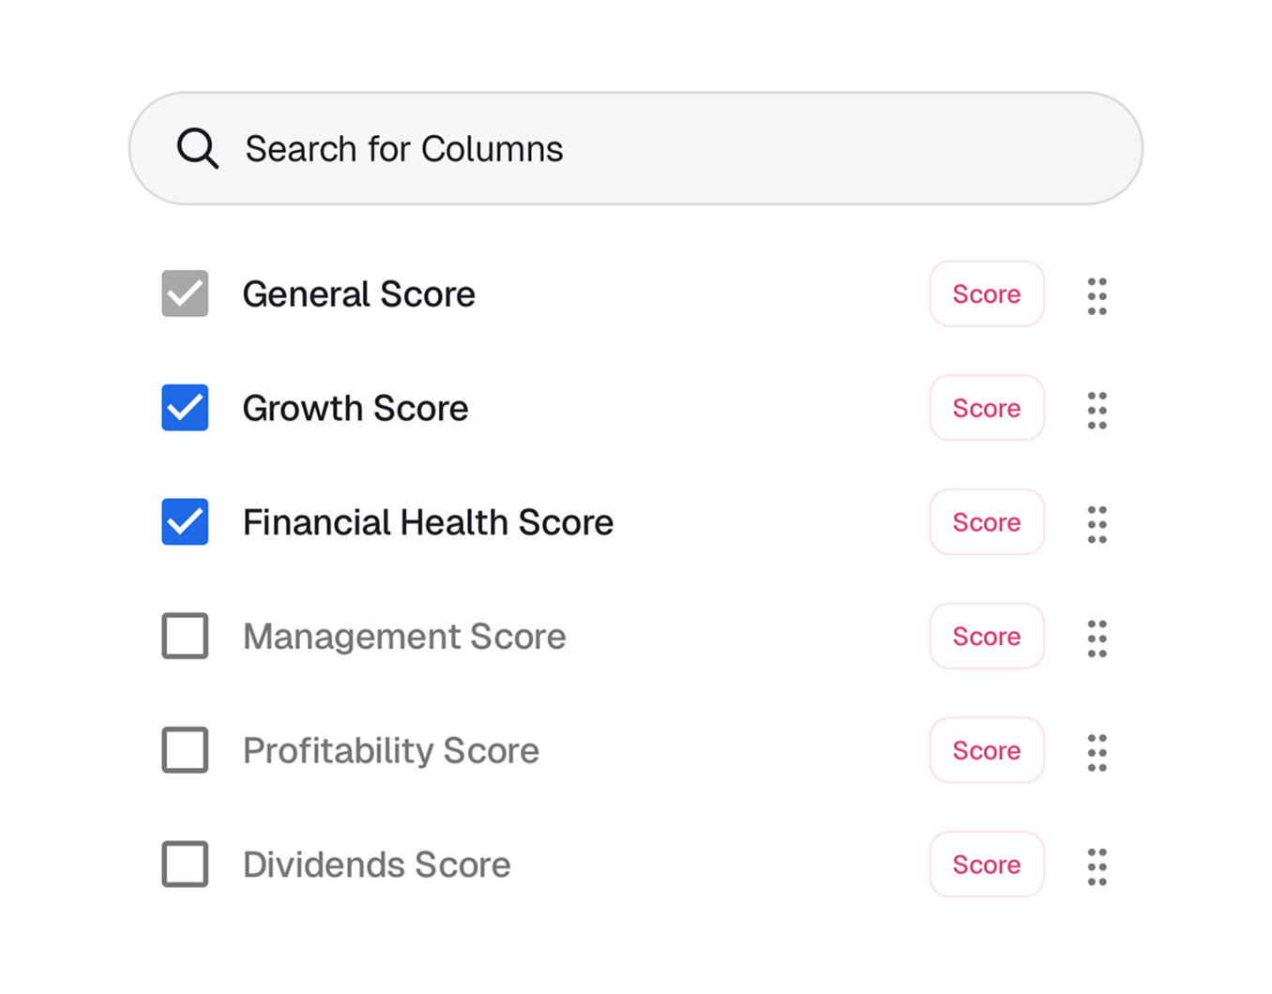Disable the Financial Health Score checkbox

click(x=184, y=523)
